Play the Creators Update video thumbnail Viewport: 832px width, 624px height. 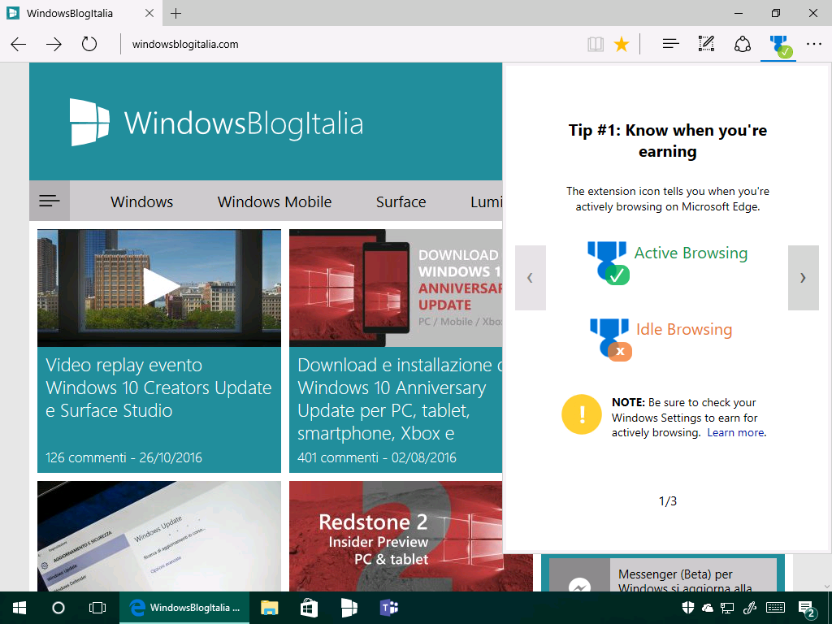(x=159, y=288)
